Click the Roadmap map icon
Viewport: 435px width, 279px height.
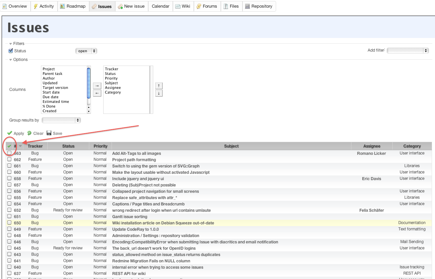tap(63, 6)
